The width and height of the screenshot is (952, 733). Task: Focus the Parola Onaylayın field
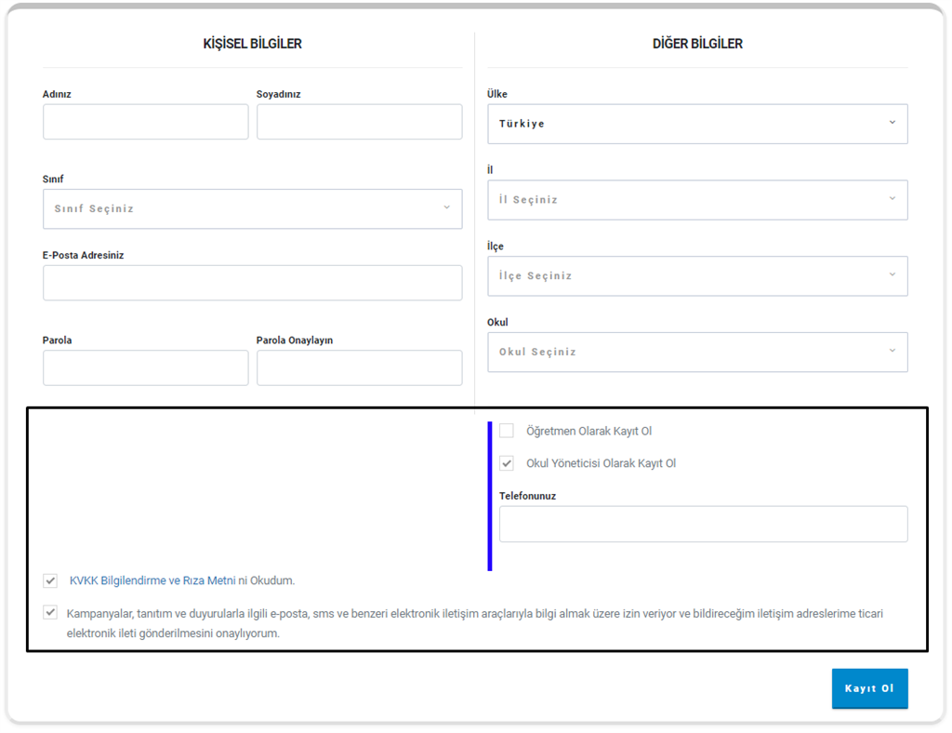pyautogui.click(x=359, y=367)
